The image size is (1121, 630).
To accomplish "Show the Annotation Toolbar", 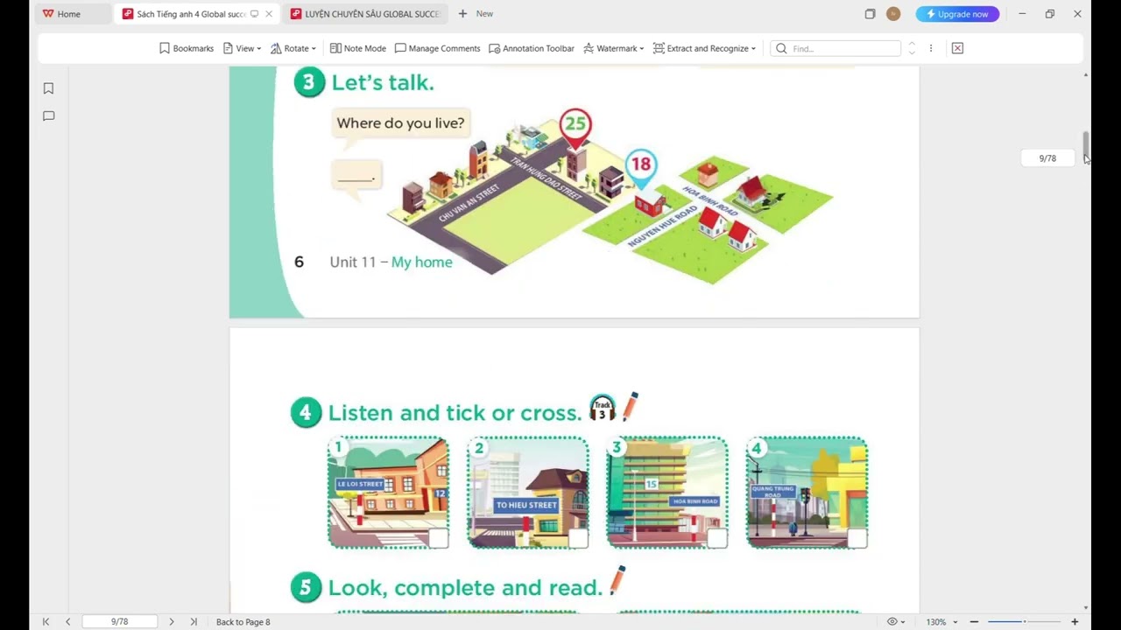I will click(x=532, y=49).
